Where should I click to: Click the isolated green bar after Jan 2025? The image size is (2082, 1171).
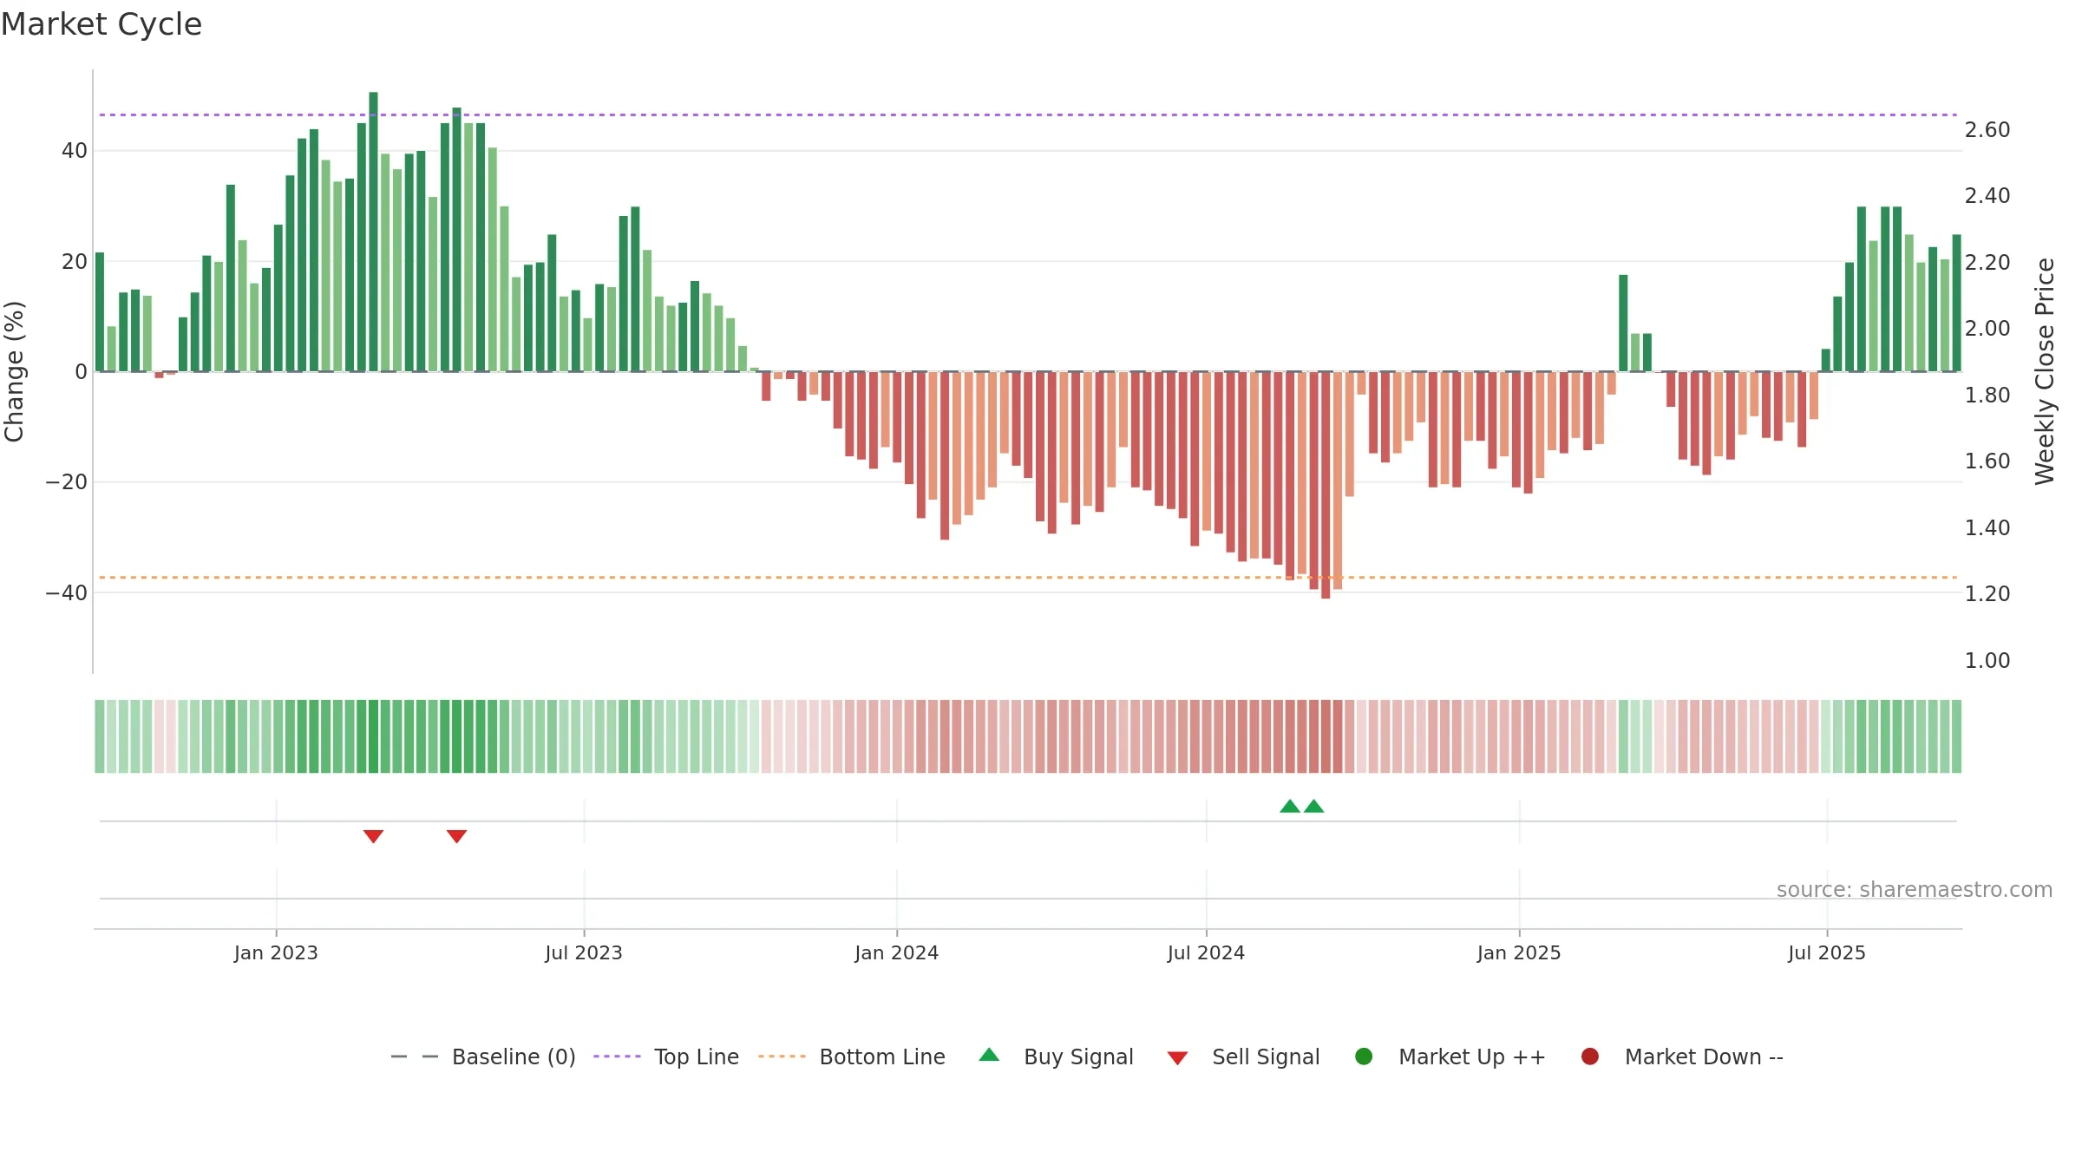coord(1623,323)
